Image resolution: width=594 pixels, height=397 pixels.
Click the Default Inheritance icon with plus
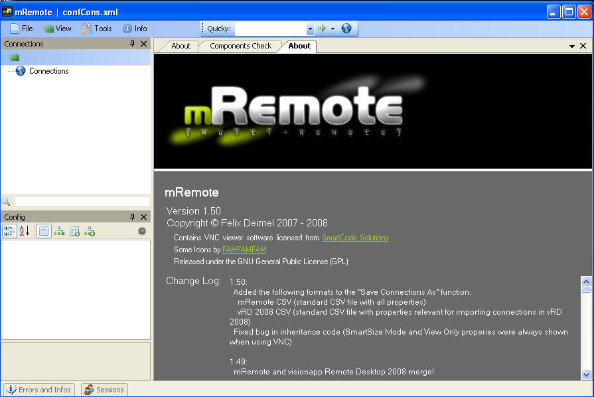pos(90,231)
